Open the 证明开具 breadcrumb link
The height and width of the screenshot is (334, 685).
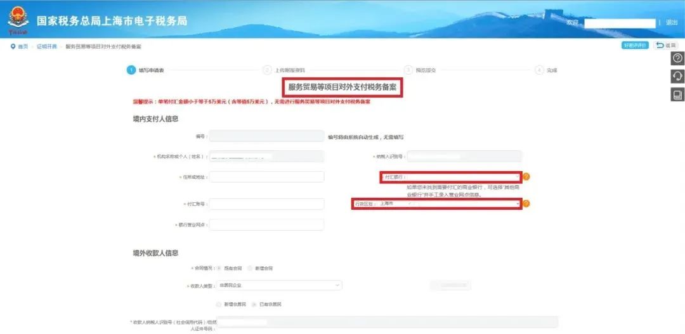click(46, 47)
